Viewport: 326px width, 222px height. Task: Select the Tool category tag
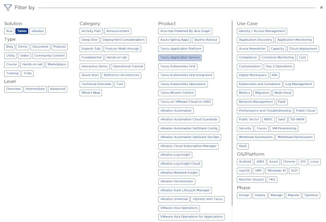119,84
